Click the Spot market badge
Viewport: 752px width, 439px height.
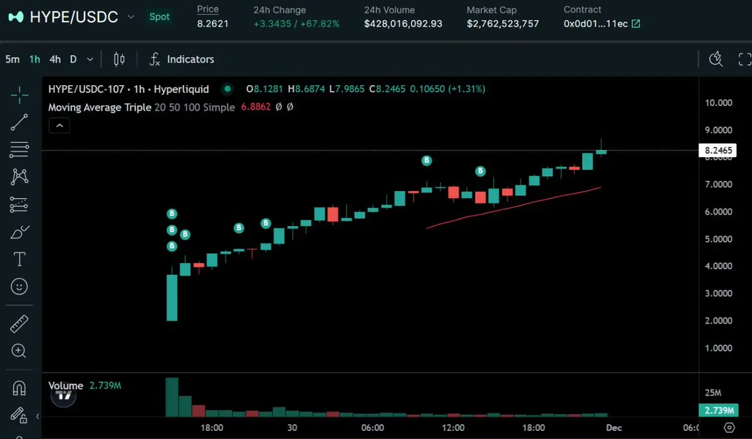click(x=159, y=17)
